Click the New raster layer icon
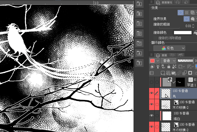 163,73
